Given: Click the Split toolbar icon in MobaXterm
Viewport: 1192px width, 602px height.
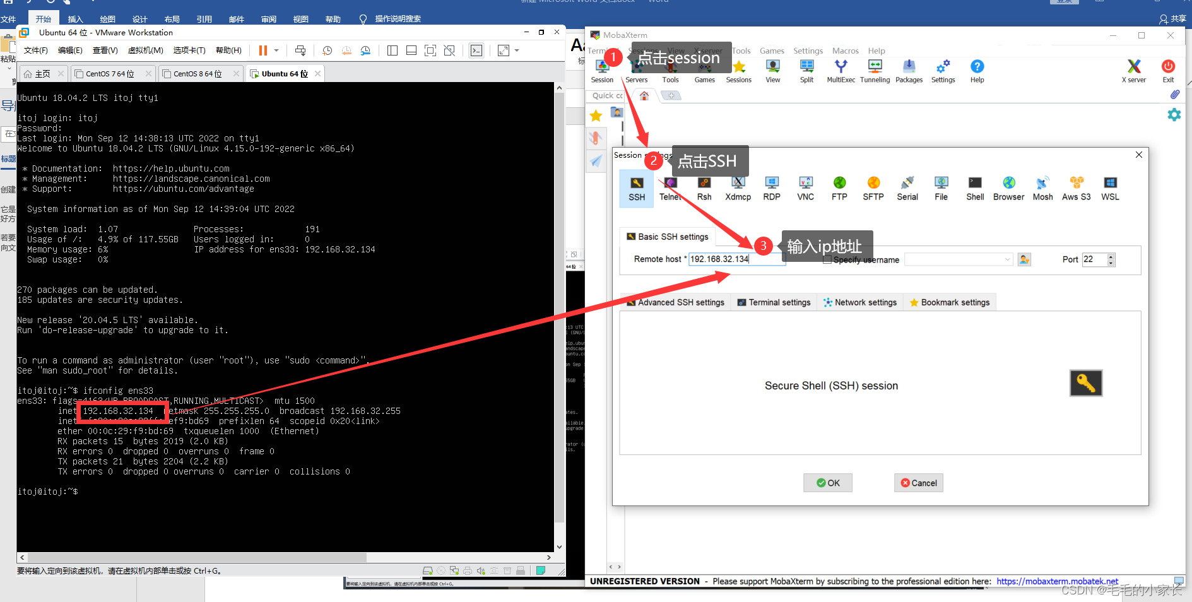Looking at the screenshot, I should [806, 70].
